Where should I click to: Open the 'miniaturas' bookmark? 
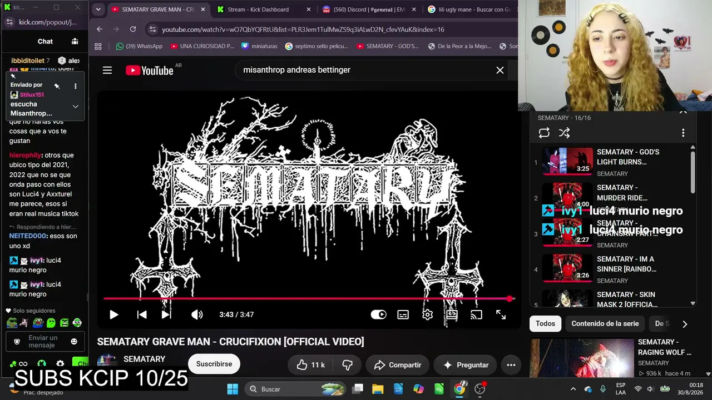coord(259,46)
